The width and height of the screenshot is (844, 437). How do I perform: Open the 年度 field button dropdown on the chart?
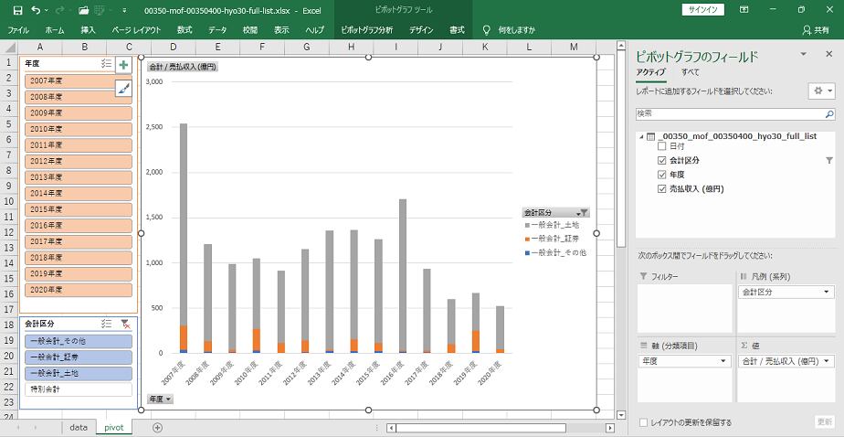[x=160, y=399]
